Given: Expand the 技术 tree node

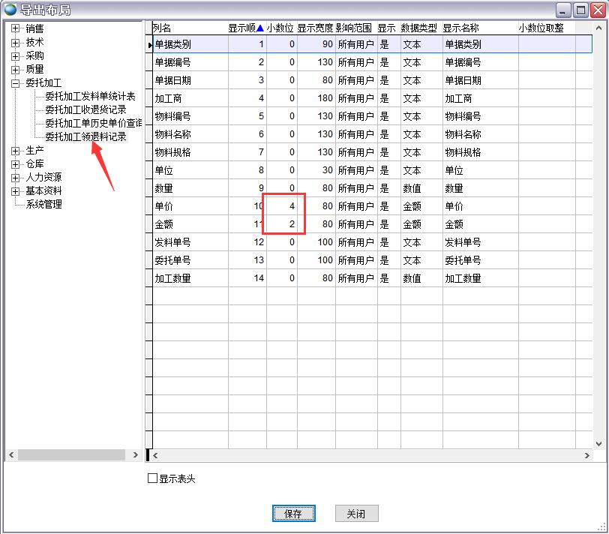Looking at the screenshot, I should tap(15, 42).
